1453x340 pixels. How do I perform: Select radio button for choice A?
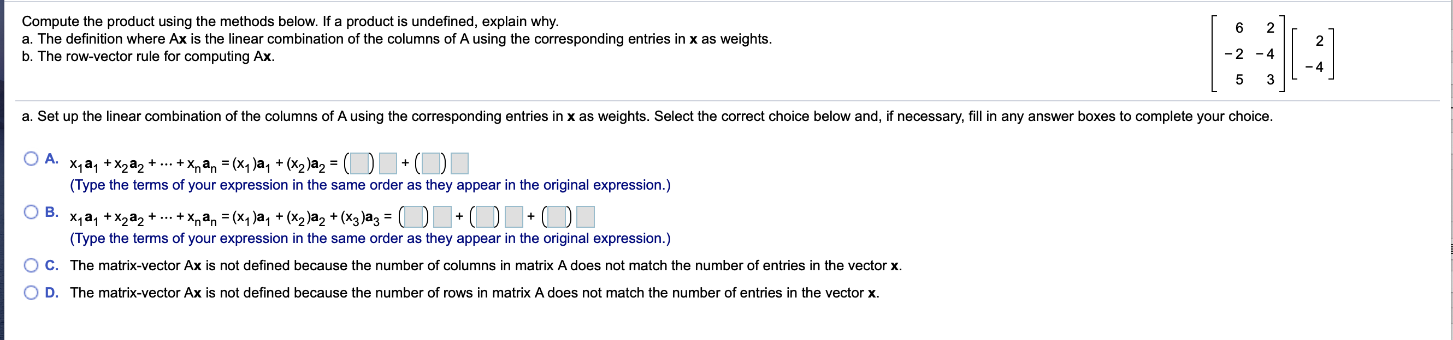coord(31,160)
